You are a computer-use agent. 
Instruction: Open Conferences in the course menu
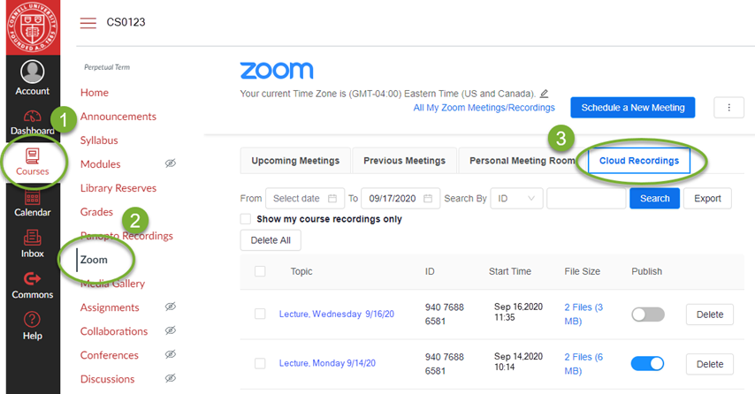(x=110, y=355)
